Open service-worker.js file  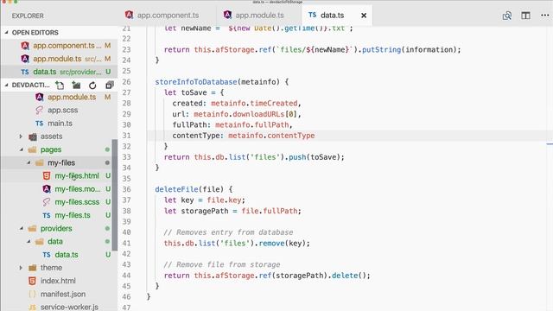(x=69, y=308)
